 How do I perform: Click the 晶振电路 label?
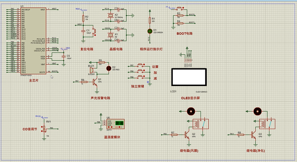[116, 49]
